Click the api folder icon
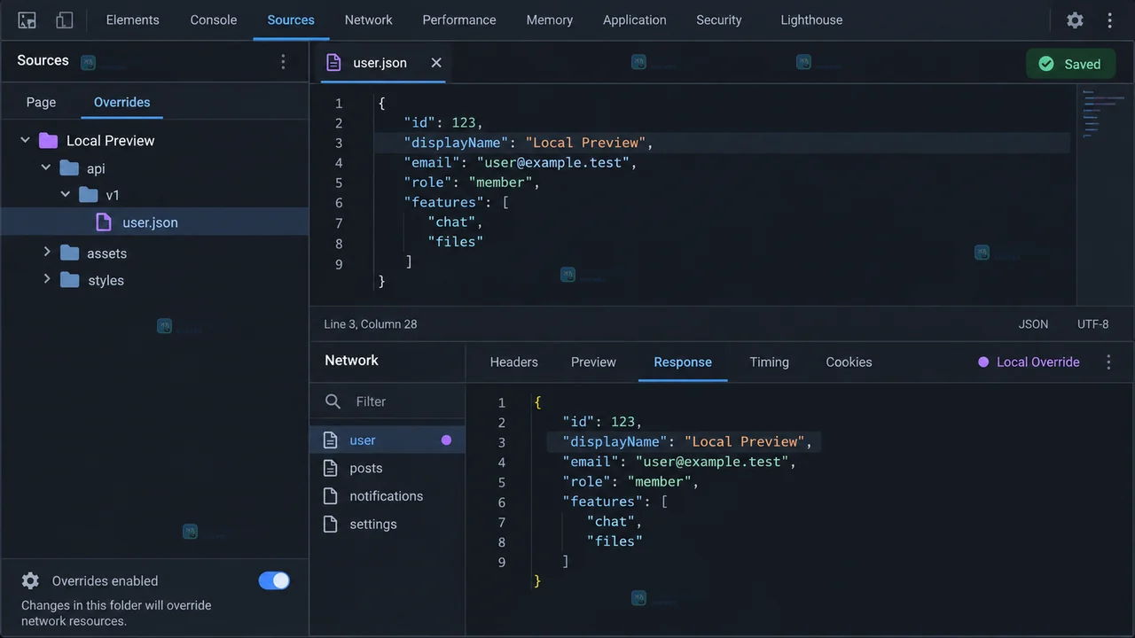This screenshot has width=1135, height=638. (x=69, y=167)
